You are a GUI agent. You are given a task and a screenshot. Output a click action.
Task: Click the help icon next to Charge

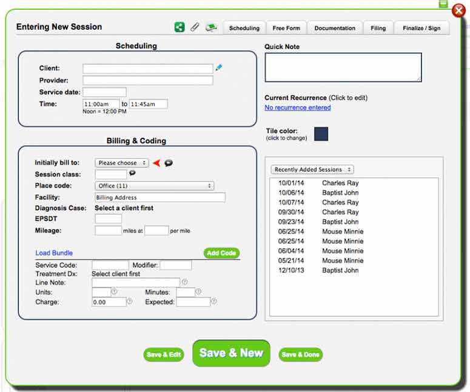[129, 302]
